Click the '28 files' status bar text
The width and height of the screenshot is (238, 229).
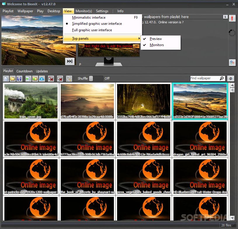pos(226,225)
